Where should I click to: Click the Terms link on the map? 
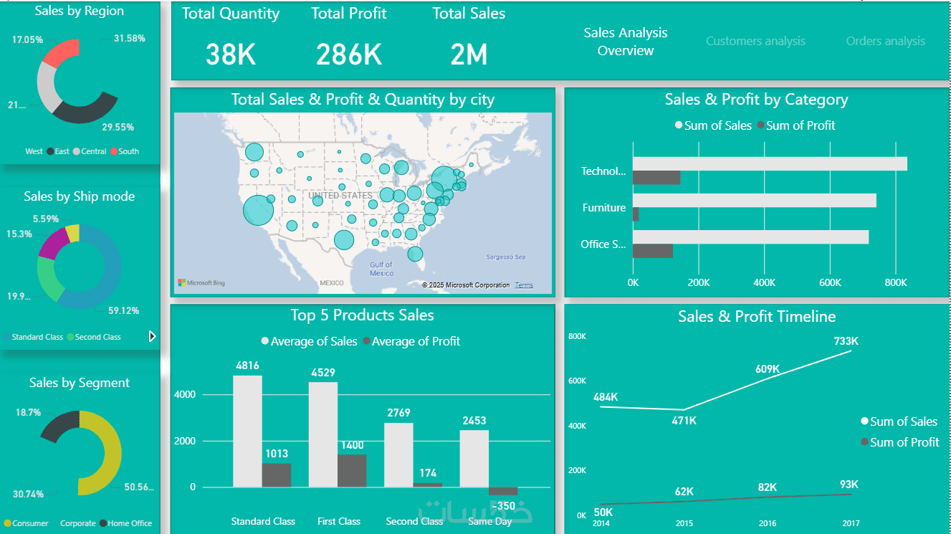524,285
